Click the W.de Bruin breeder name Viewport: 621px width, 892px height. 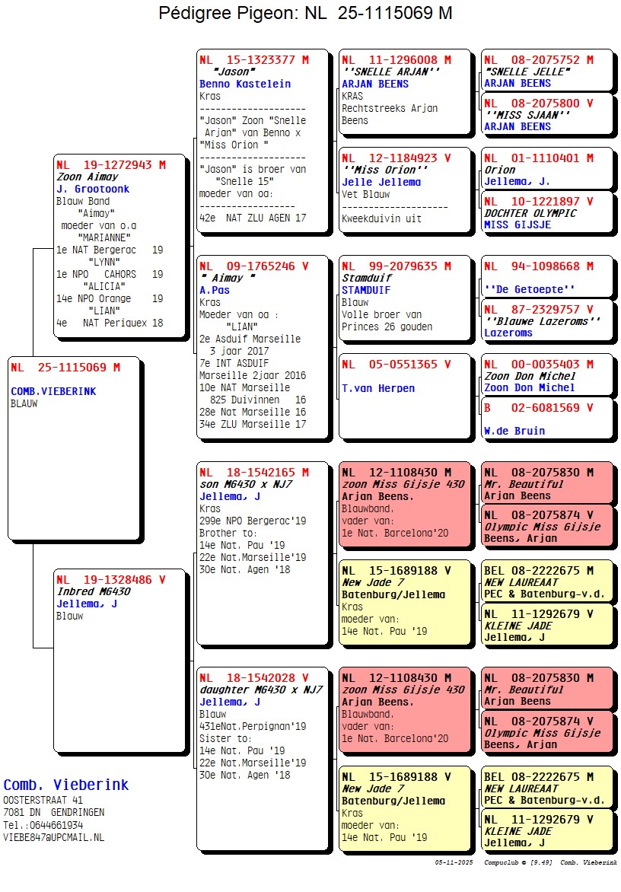[x=514, y=431]
